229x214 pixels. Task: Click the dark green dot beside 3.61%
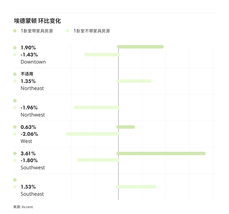[15, 154]
